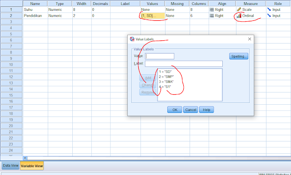Click the horizontal scrollbar left arrow

point(25,158)
